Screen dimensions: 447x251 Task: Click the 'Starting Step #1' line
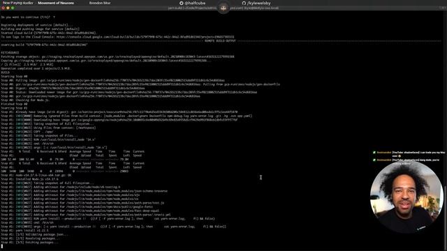[14, 108]
